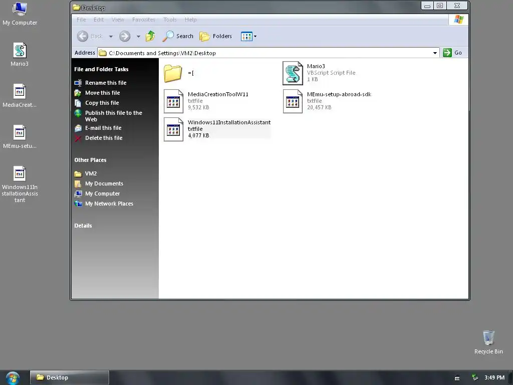Open the Search pane

coord(178,36)
